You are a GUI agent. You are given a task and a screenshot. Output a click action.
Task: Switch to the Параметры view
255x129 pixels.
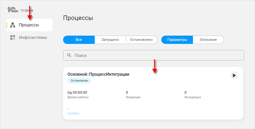point(177,39)
